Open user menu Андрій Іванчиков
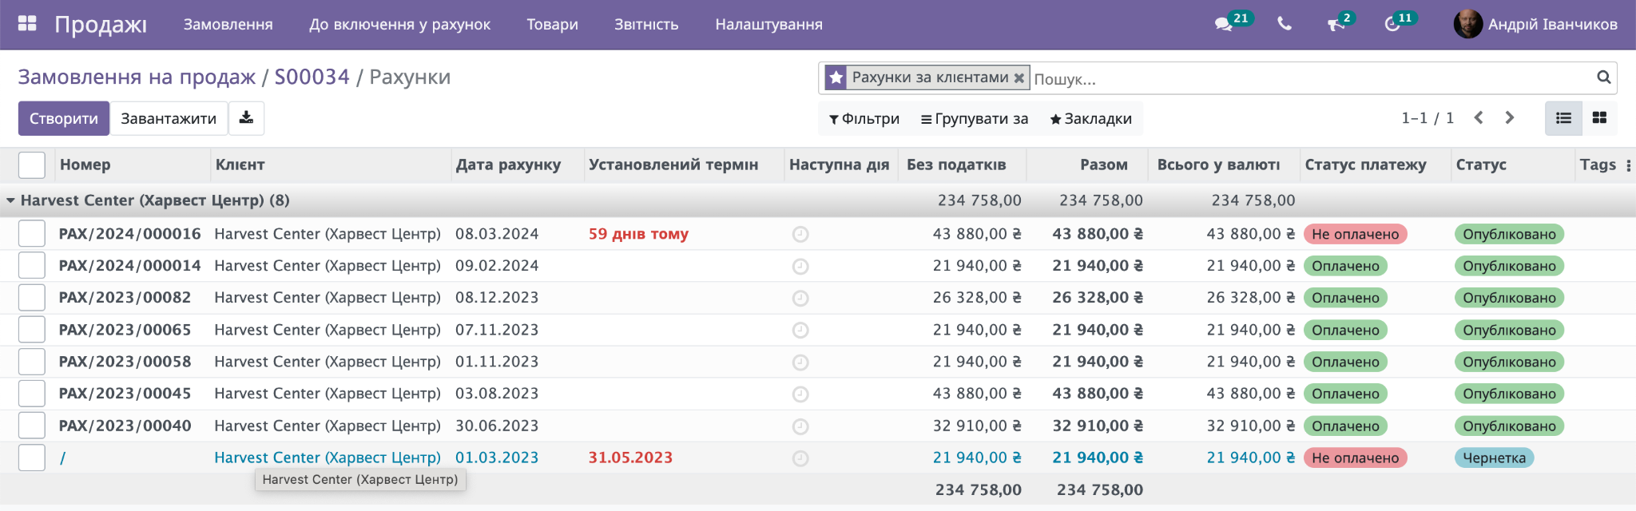 coord(1536,24)
